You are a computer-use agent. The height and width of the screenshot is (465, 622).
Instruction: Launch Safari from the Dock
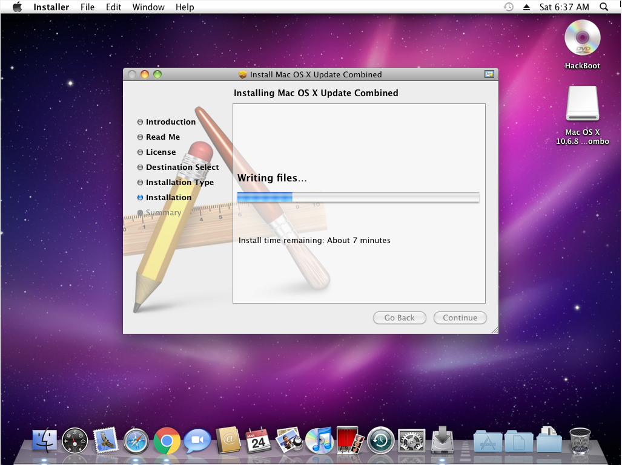136,440
